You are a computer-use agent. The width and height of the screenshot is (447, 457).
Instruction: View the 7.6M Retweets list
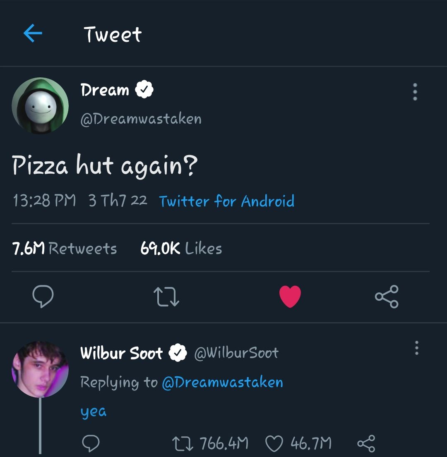pyautogui.click(x=65, y=249)
